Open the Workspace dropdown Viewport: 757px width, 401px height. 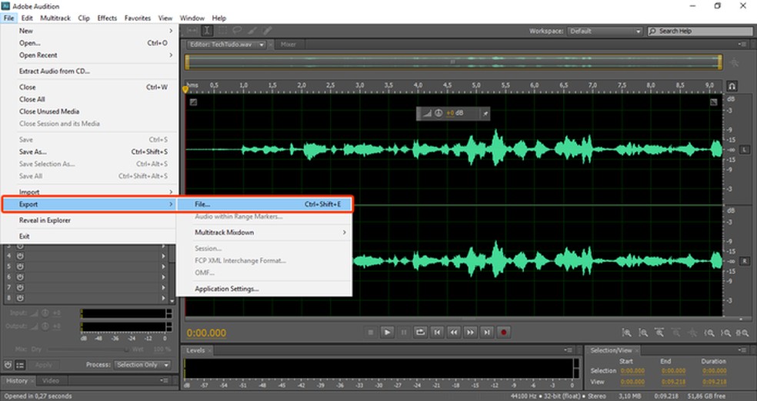click(605, 31)
